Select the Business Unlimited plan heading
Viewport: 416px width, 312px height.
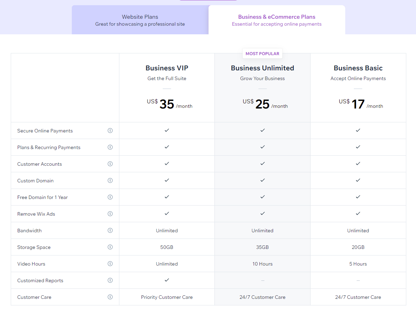click(262, 68)
